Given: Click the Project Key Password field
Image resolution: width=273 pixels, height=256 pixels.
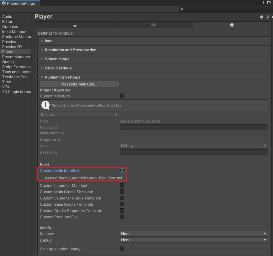Looking at the screenshot, I should (x=193, y=152).
